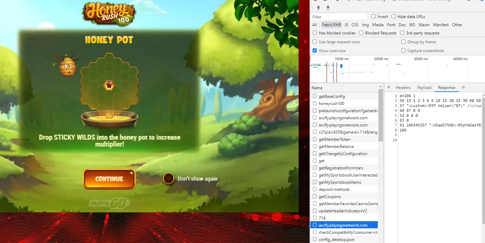
Task: Filter requests by Other
Action: pyautogui.click(x=457, y=25)
